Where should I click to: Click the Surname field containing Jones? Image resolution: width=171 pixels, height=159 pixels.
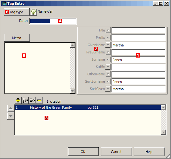[x=139, y=60]
